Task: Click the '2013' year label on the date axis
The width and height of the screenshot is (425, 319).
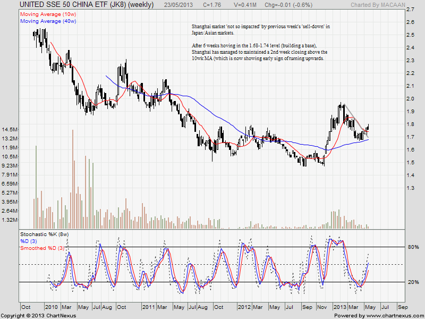Action: [339, 307]
